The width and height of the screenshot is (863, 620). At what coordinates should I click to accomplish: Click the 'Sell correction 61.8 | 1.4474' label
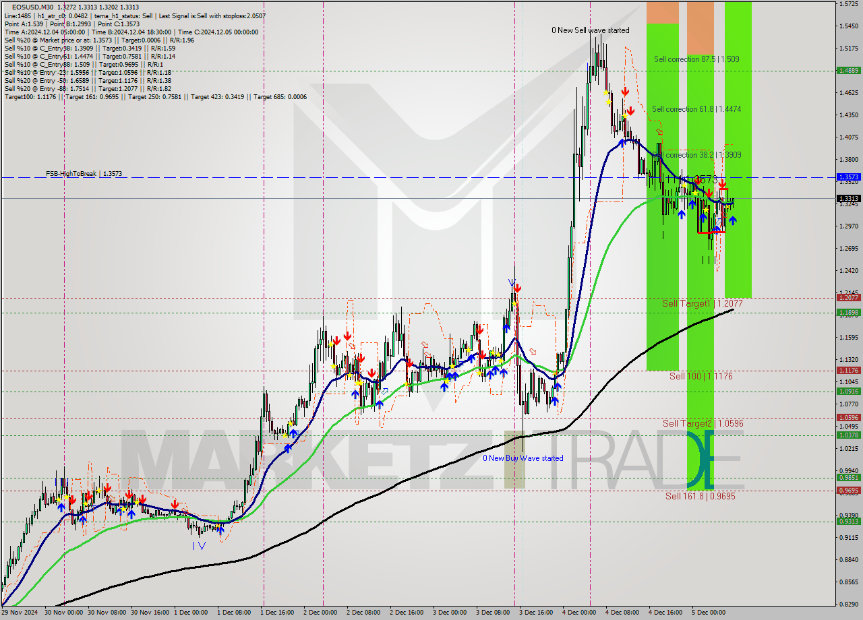pyautogui.click(x=696, y=109)
